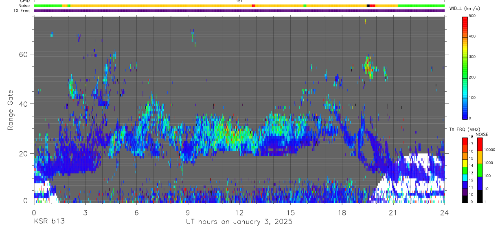Click the CPID value 151 at top

tap(239, 1)
